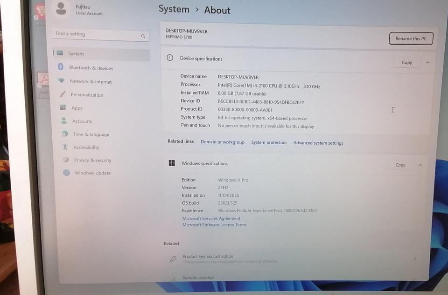Image resolution: width=448 pixels, height=295 pixels.
Task: Collapse the Device specifications section chevron
Action: pos(428,63)
